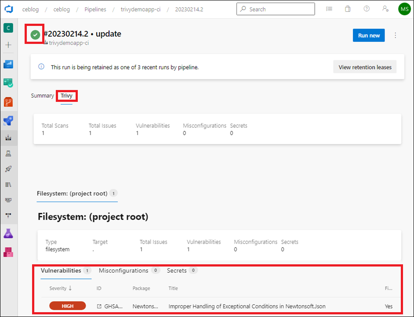Viewport: 414px width, 317px height.
Task: Click the Package column header
Action: pos(141,288)
